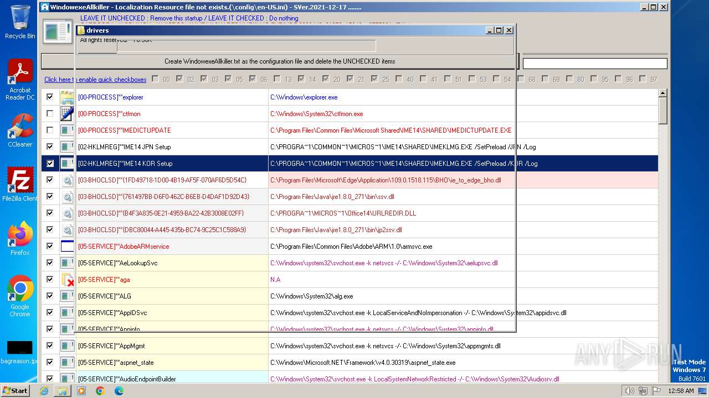Uncheck the AdobeARMservice checkbox
This screenshot has width=709, height=398.
coord(50,246)
